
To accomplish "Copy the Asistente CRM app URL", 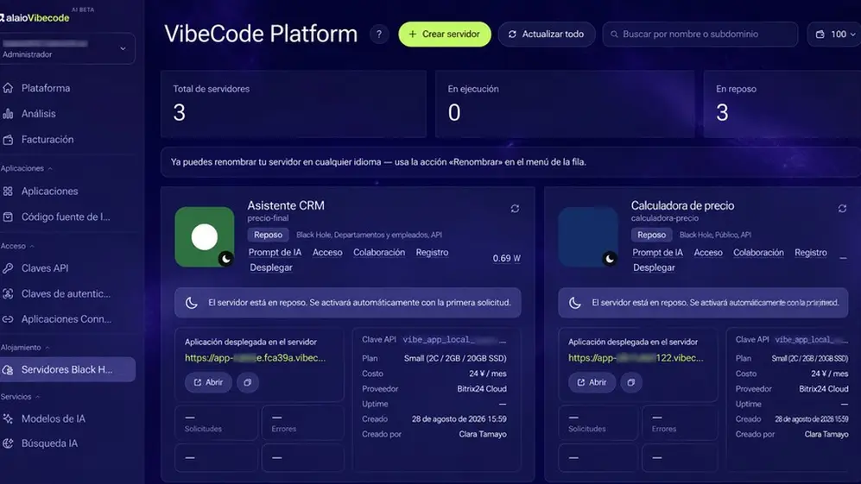I will (x=248, y=382).
